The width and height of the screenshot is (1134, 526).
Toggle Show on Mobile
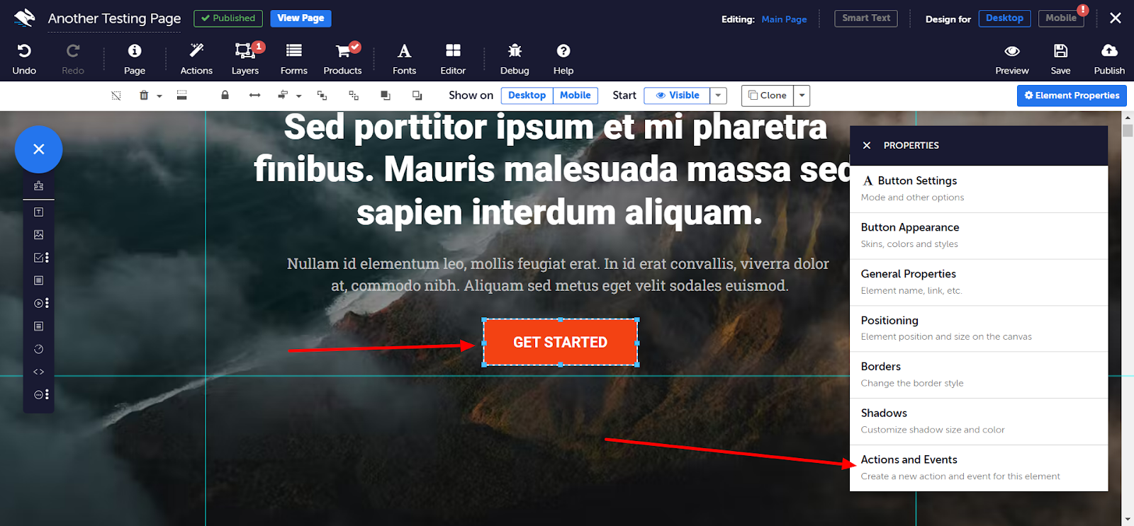click(x=575, y=96)
